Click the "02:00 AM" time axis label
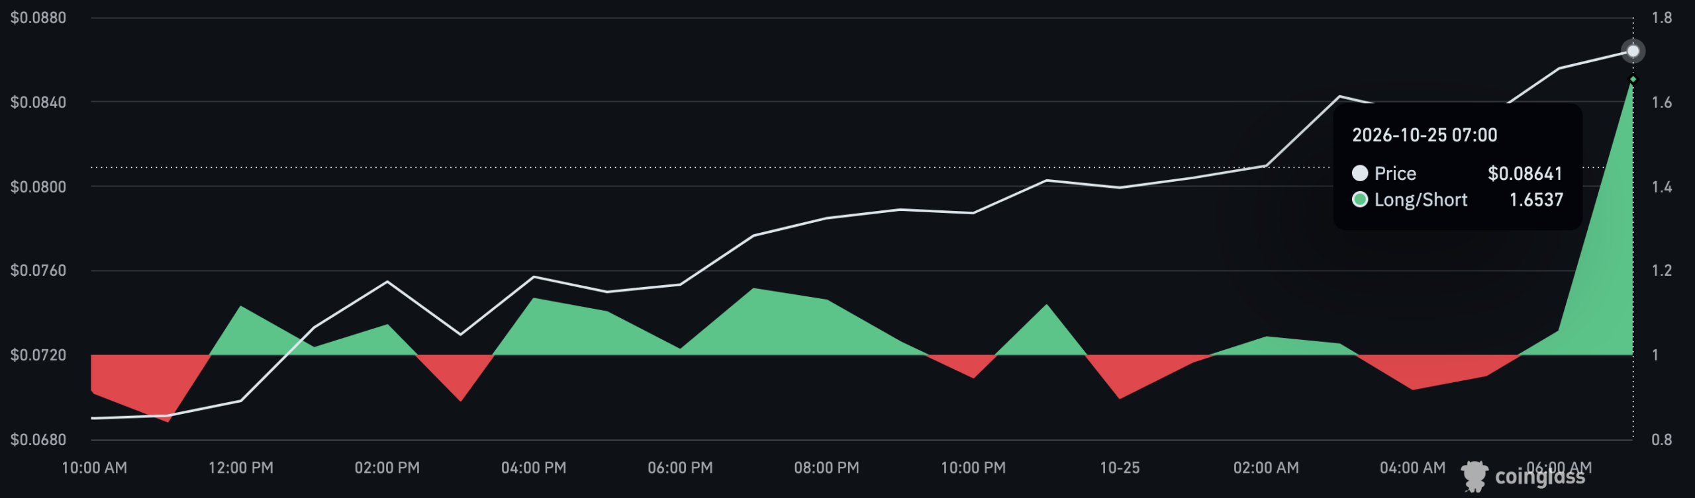 point(1266,468)
